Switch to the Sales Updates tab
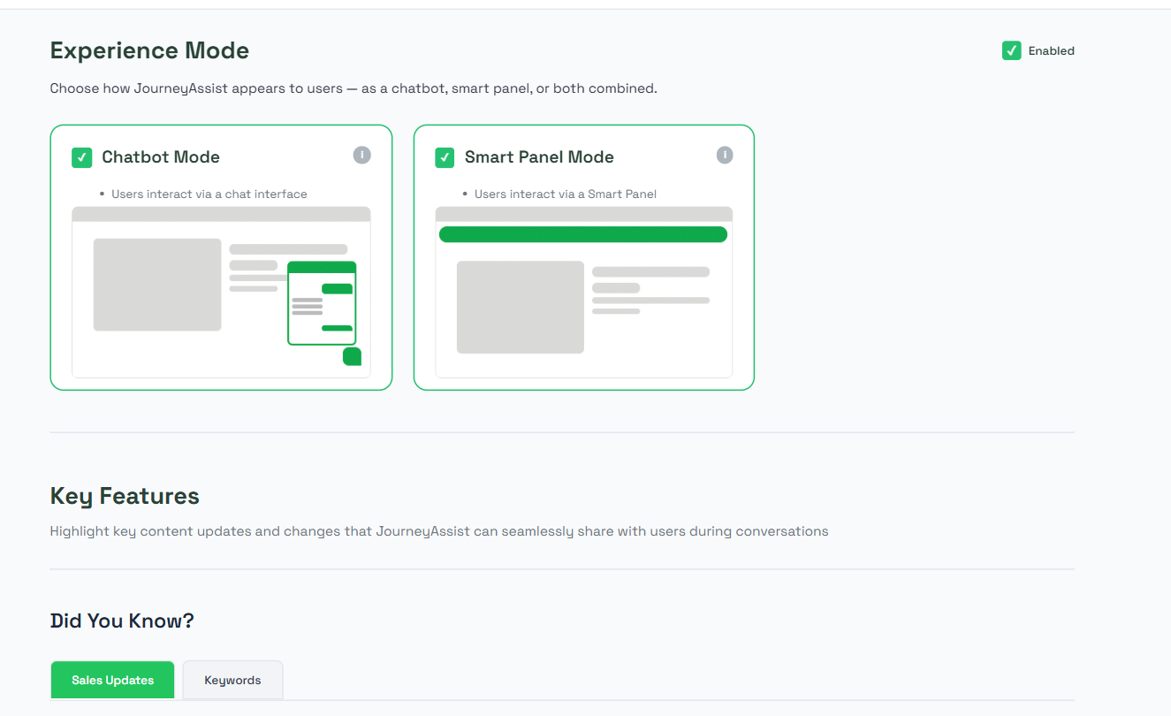The height and width of the screenshot is (716, 1171). (x=112, y=680)
